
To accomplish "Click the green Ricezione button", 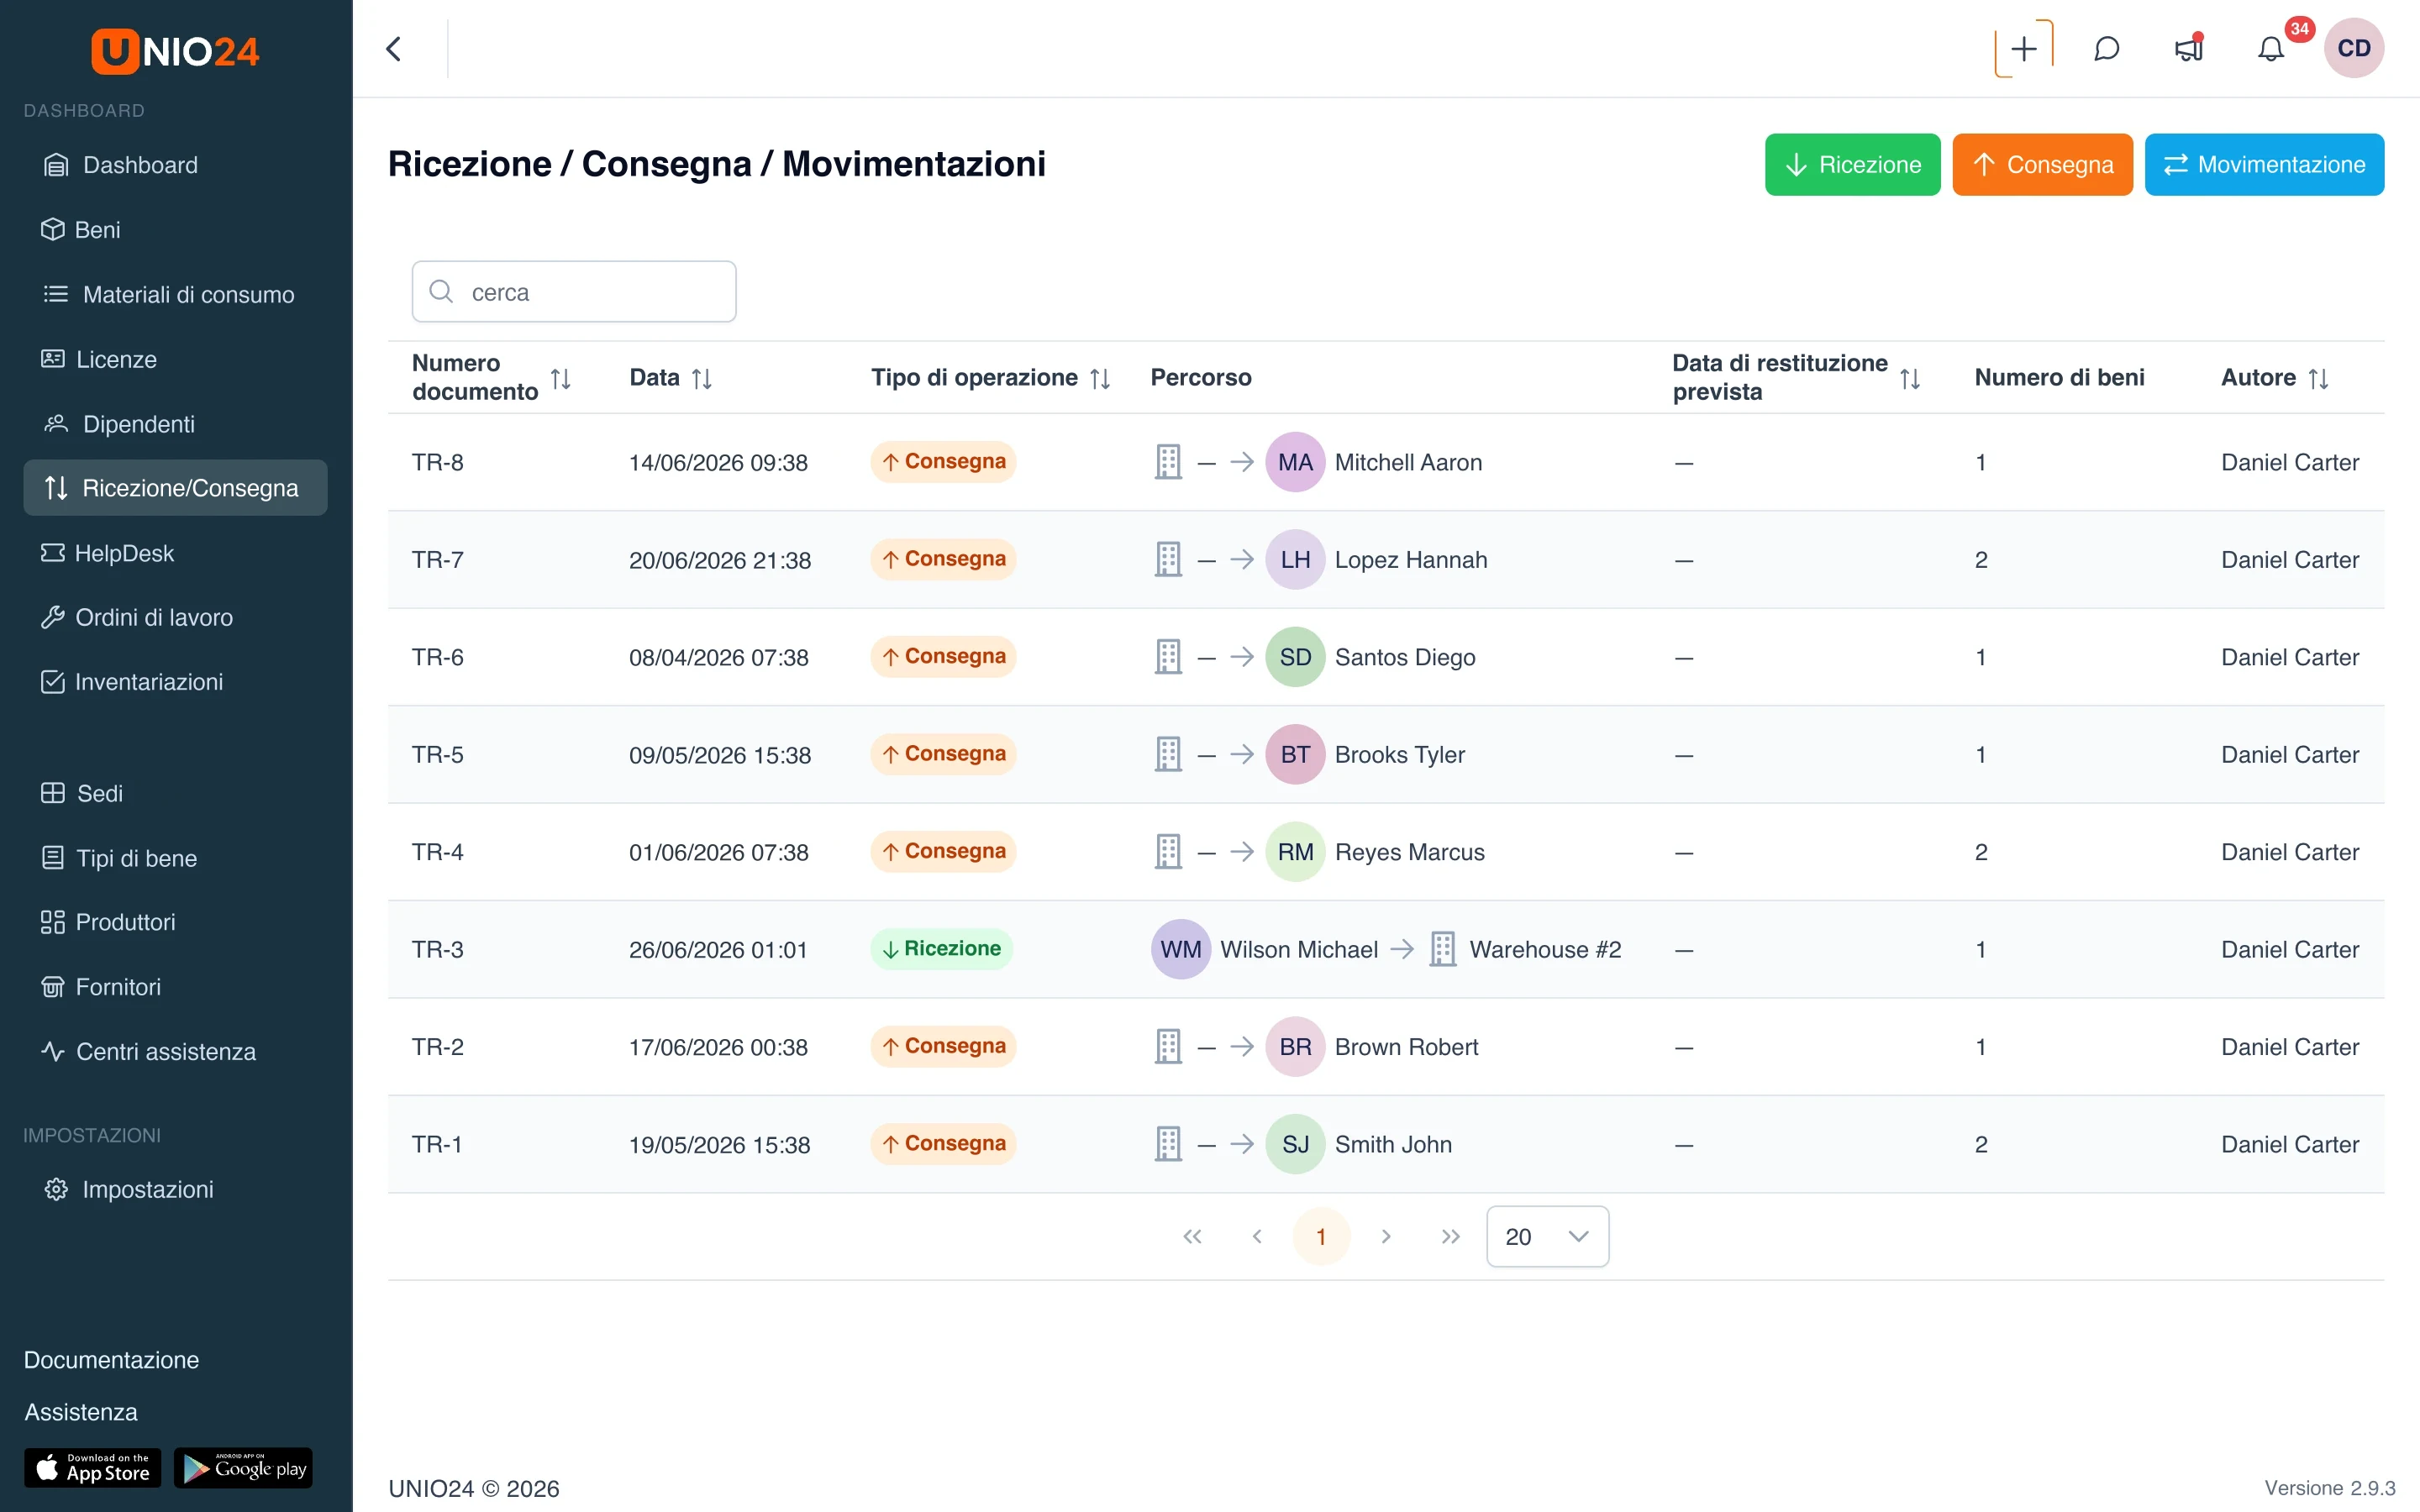I will (1852, 165).
